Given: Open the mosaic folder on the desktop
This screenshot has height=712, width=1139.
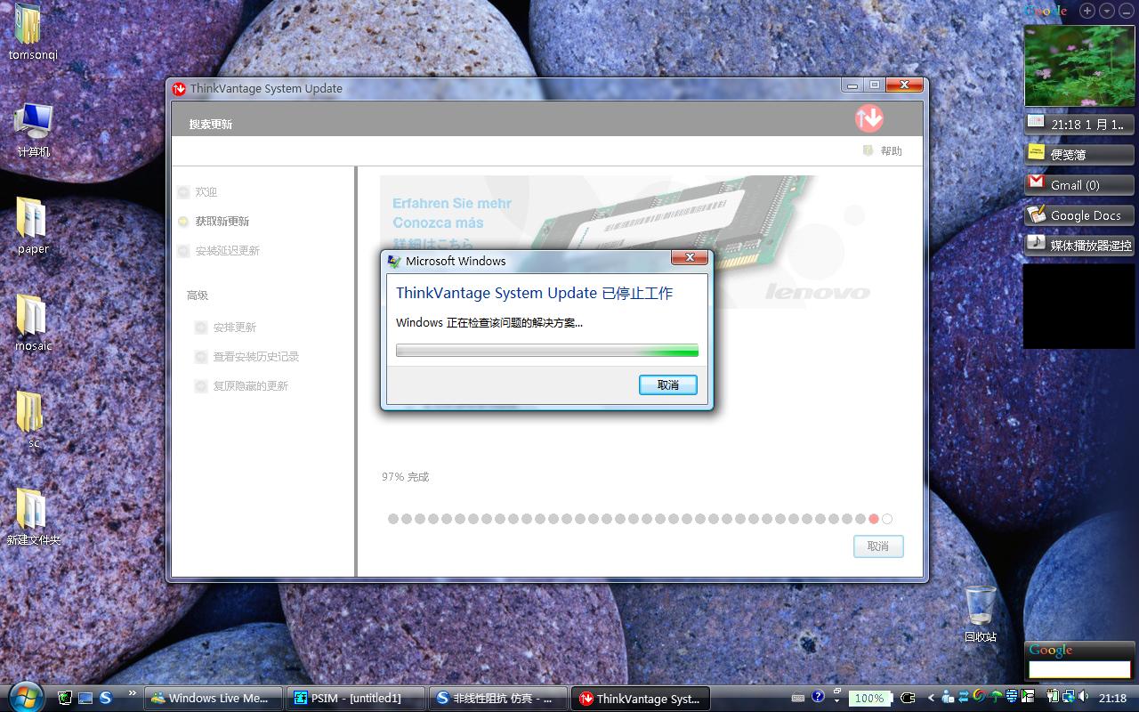Looking at the screenshot, I should click(33, 322).
